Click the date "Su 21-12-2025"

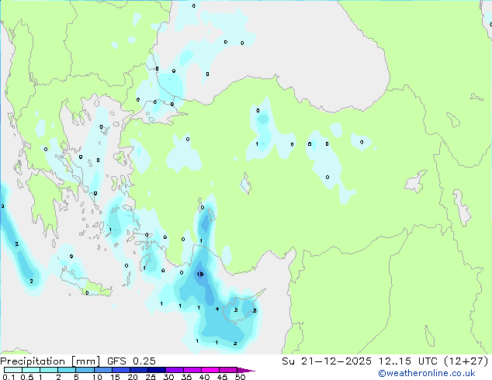pos(327,361)
